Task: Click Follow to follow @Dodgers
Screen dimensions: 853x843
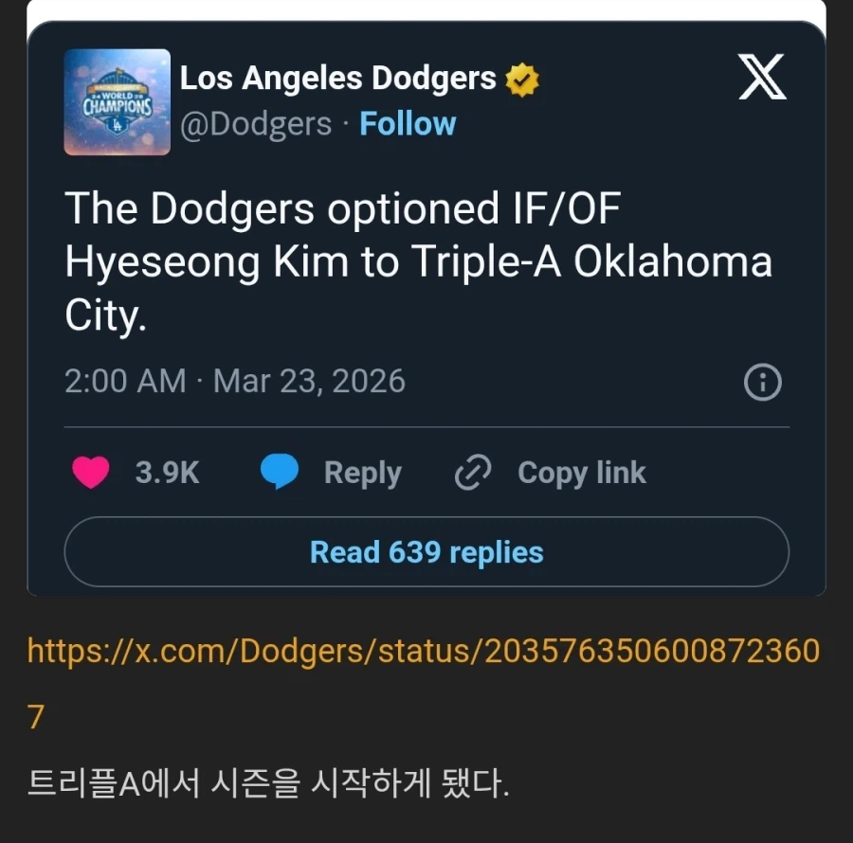Action: [x=408, y=123]
